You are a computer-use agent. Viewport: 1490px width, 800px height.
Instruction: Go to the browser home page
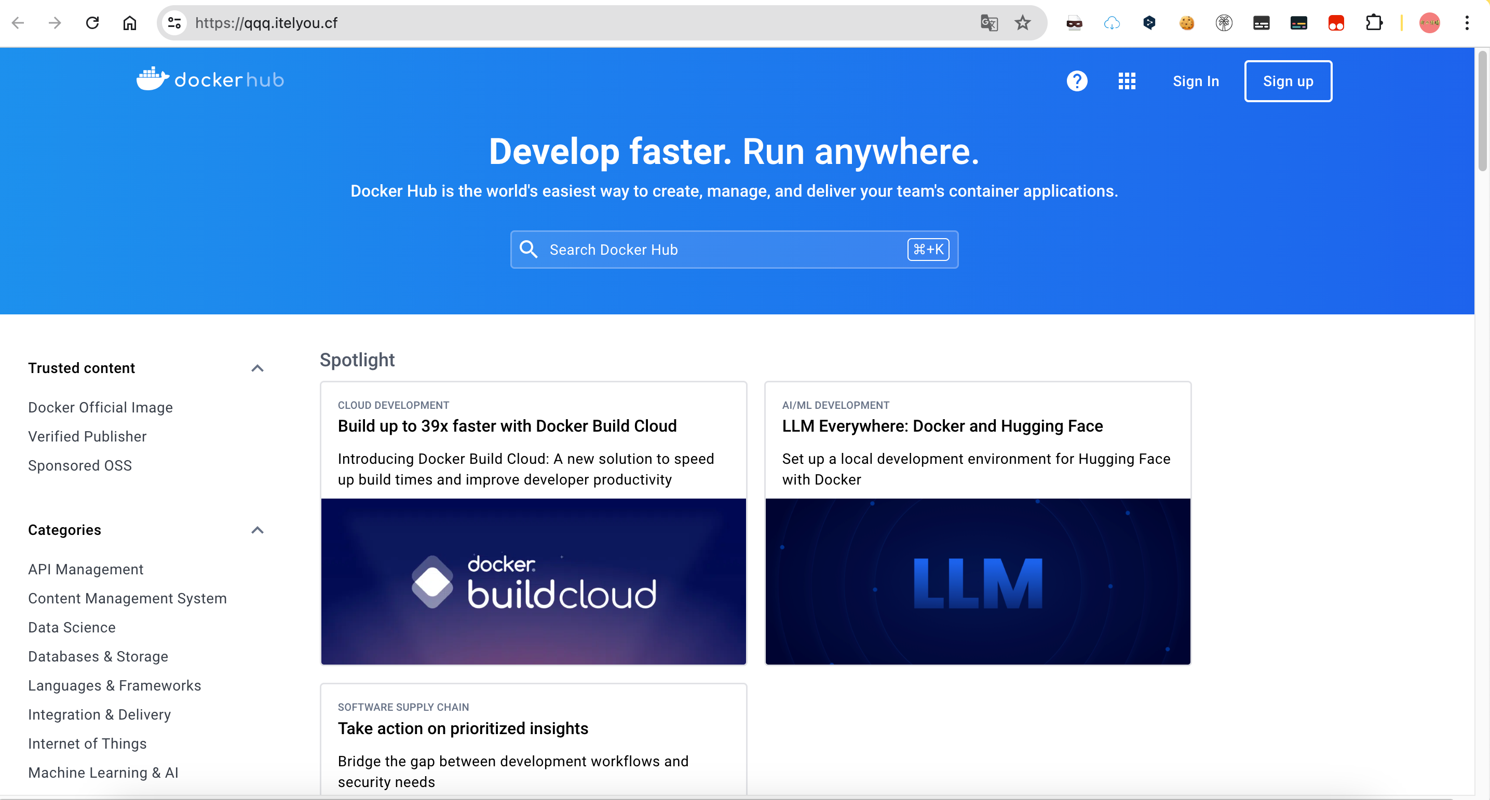130,23
